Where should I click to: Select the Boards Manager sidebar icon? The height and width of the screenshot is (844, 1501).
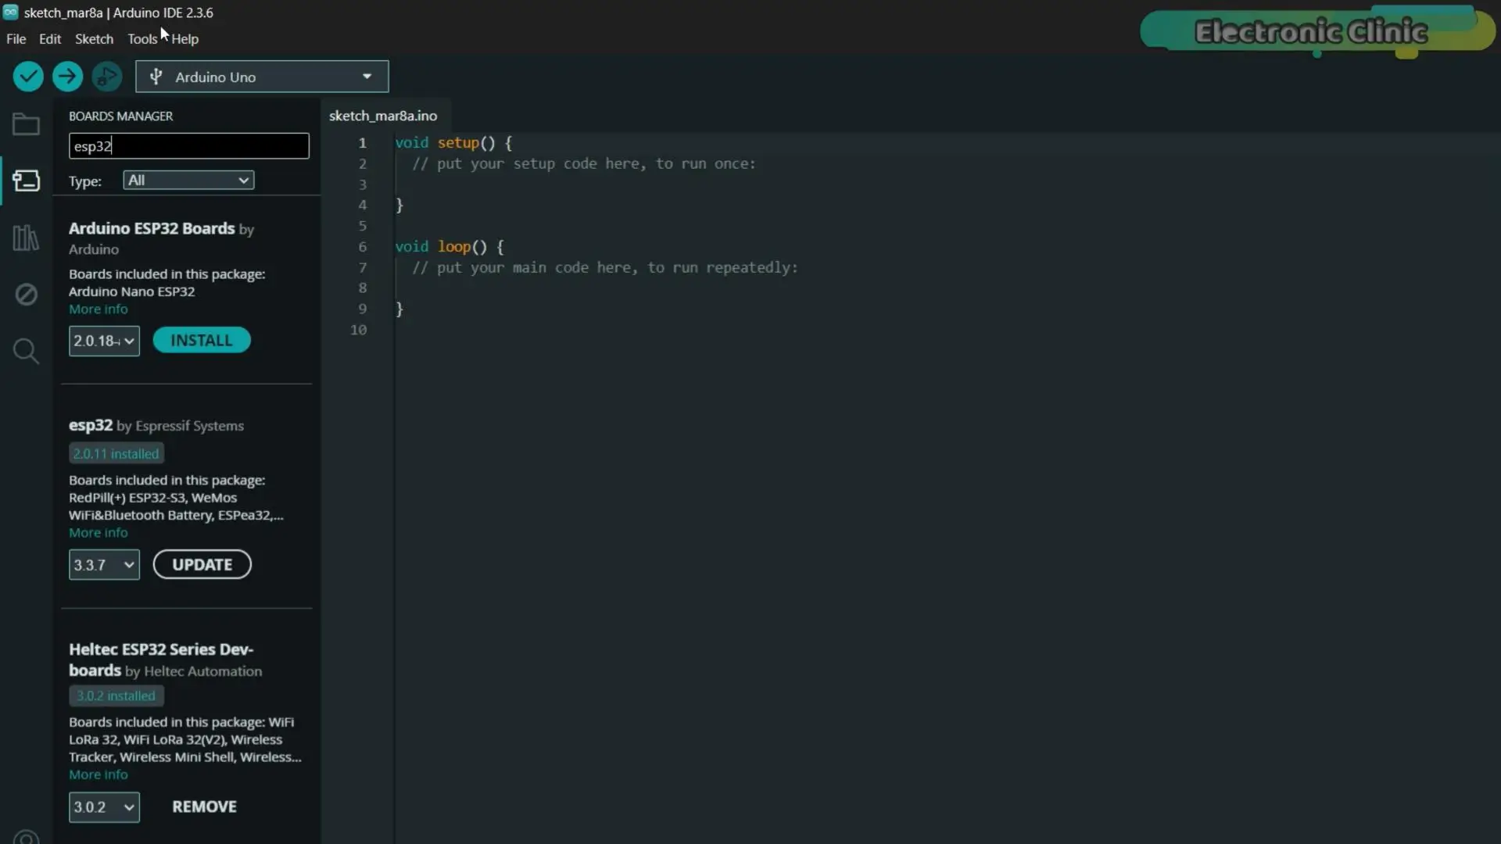point(26,181)
